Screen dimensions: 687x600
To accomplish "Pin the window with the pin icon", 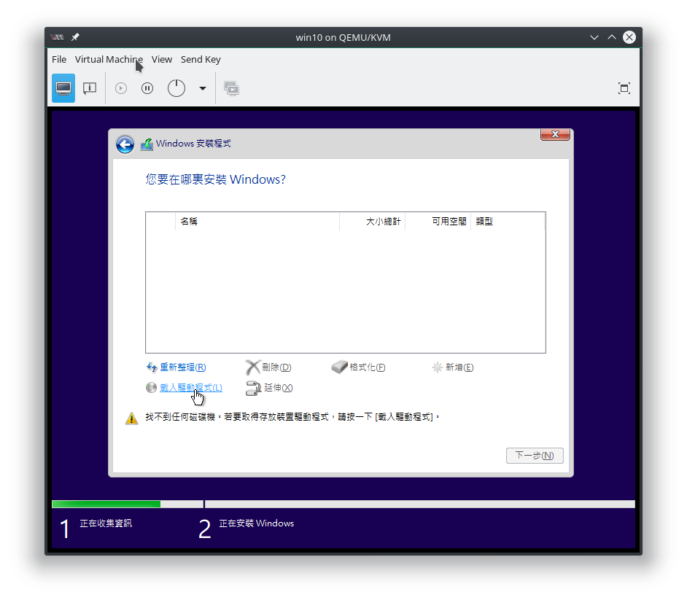I will [x=75, y=37].
